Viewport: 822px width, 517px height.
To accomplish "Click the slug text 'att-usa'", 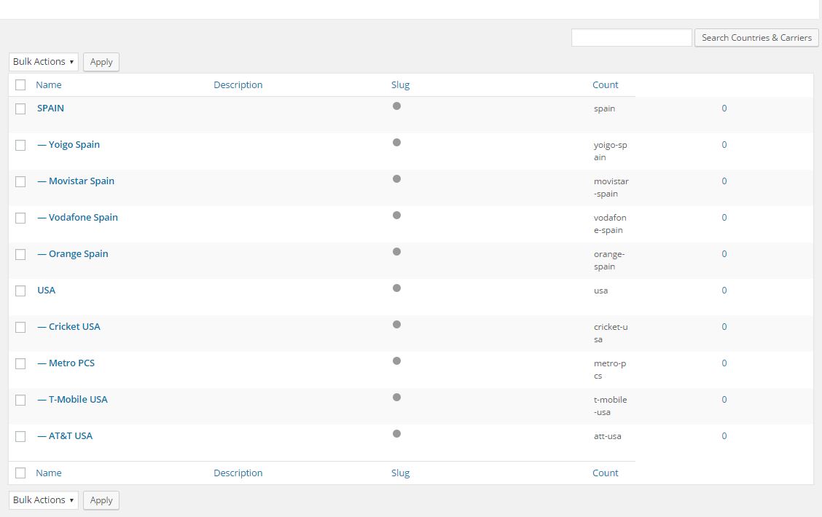I will [x=608, y=436].
